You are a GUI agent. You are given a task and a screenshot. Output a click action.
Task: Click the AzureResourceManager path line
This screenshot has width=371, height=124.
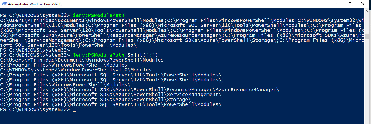point(140,90)
